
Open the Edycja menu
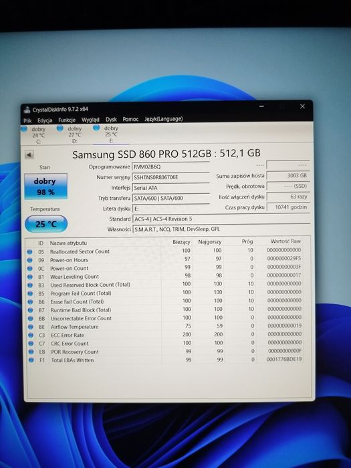[45, 120]
